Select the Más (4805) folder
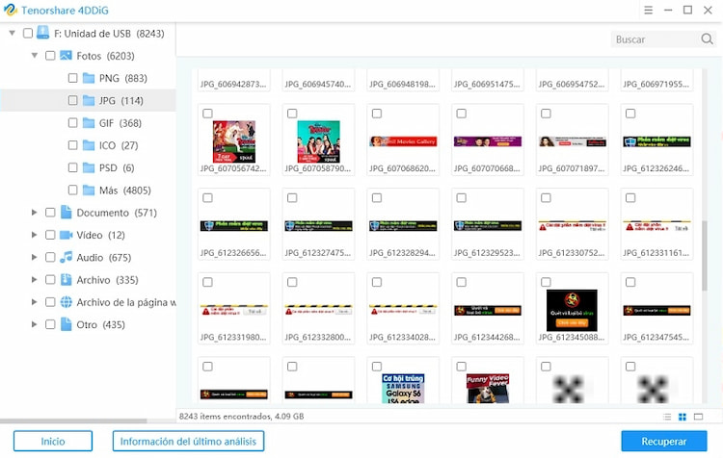This screenshot has height=458, width=723. click(x=125, y=191)
